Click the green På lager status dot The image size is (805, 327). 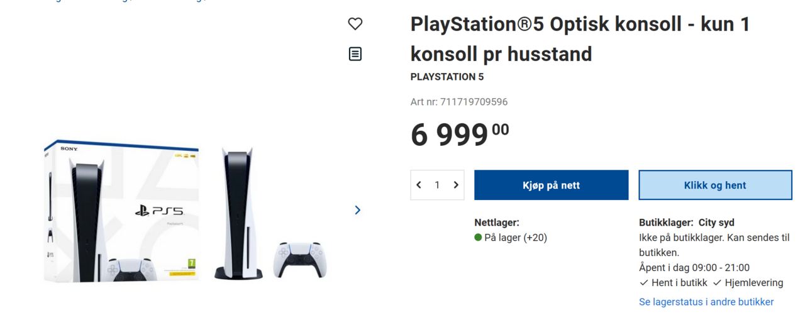pyautogui.click(x=478, y=238)
